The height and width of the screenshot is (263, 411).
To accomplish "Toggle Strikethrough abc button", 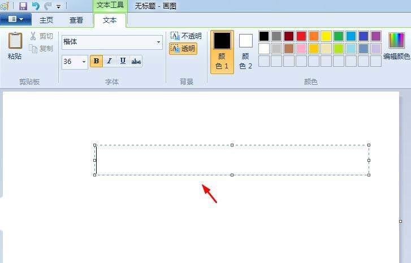I will 136,61.
